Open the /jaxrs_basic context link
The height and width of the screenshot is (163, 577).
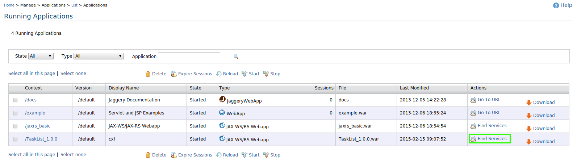(38, 126)
